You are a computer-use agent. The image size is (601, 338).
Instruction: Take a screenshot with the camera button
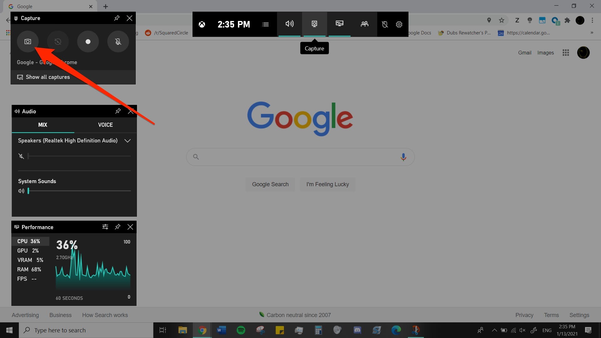[x=28, y=41]
